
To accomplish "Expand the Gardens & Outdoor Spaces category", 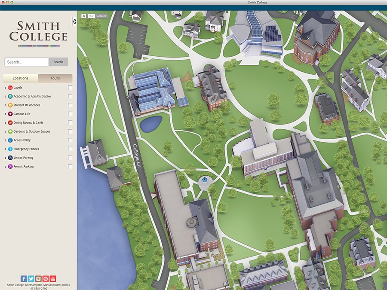I will pyautogui.click(x=6, y=131).
